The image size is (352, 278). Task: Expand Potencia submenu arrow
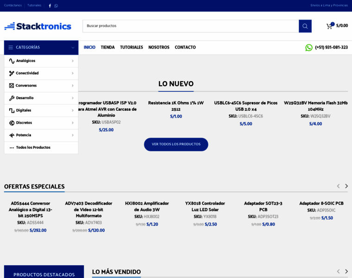tap(73, 135)
